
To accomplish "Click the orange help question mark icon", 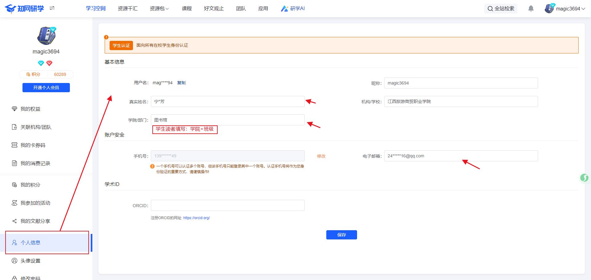I will [106, 37].
